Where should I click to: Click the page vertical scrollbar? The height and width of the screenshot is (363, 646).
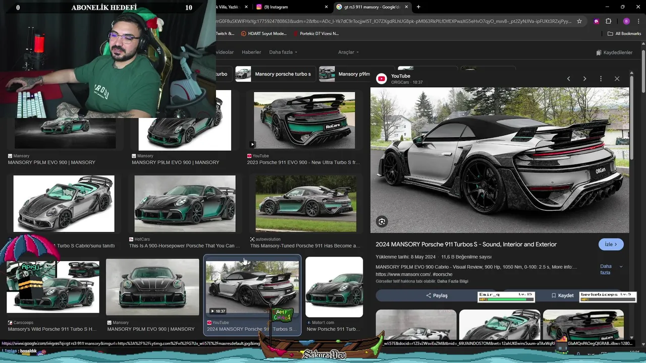[643, 71]
